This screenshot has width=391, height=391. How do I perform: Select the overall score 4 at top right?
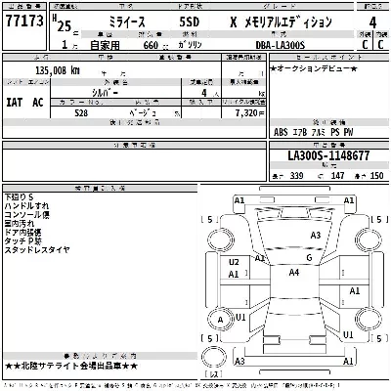click(372, 22)
